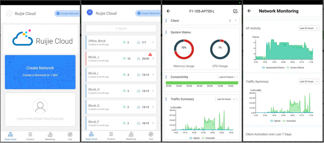Toggle Associated Clients legend
The width and height of the screenshot is (324, 143).
[x=273, y=68]
